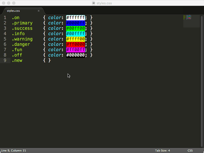
Task: Open the Tab Size: 4 setting in the status bar
Action: point(162,150)
